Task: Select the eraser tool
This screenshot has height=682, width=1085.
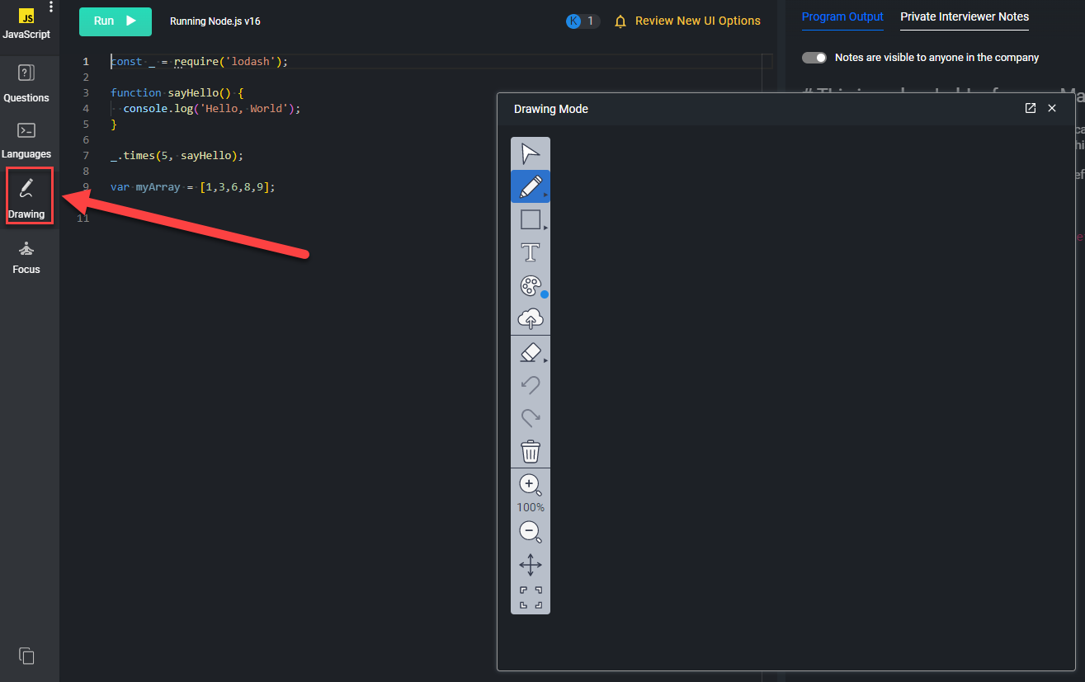Action: click(x=531, y=353)
